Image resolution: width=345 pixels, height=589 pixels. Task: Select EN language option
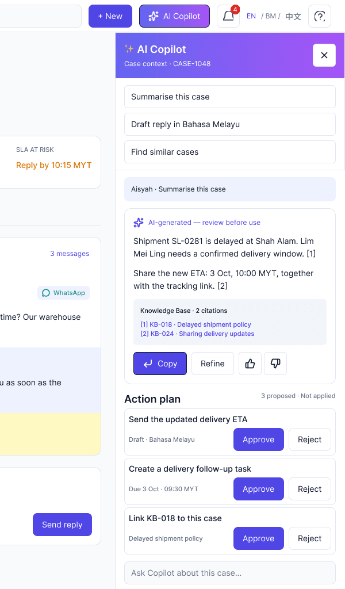(251, 16)
